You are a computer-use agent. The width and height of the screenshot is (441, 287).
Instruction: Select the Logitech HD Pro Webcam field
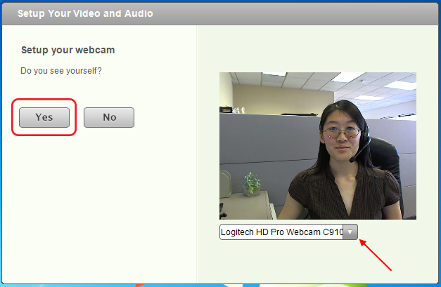click(x=281, y=232)
